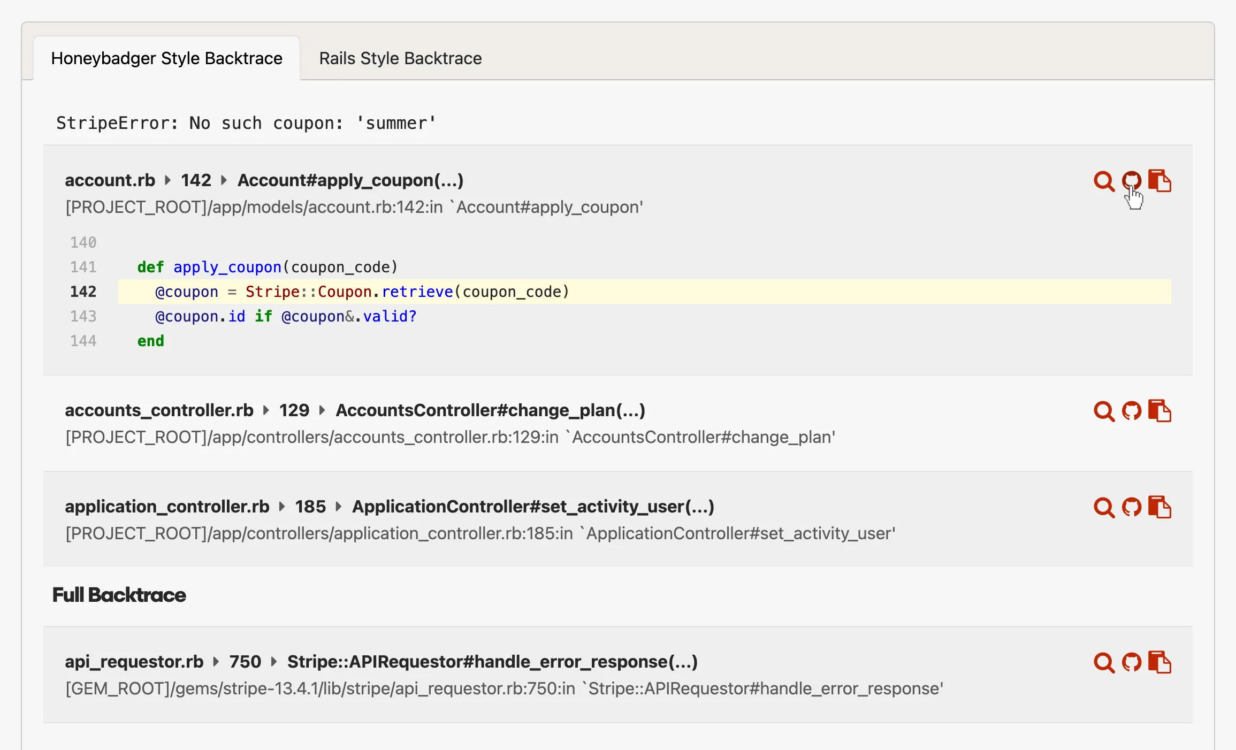Copy the application_controller.rb backtrace line

point(1161,508)
